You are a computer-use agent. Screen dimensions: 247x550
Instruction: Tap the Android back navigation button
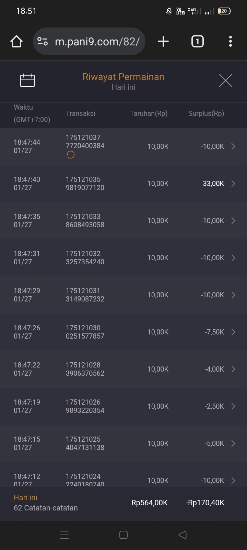pos(183,535)
